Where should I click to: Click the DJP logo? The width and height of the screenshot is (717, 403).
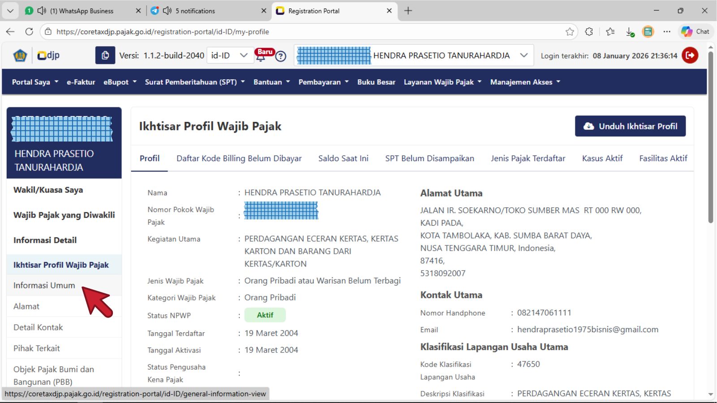tap(48, 56)
